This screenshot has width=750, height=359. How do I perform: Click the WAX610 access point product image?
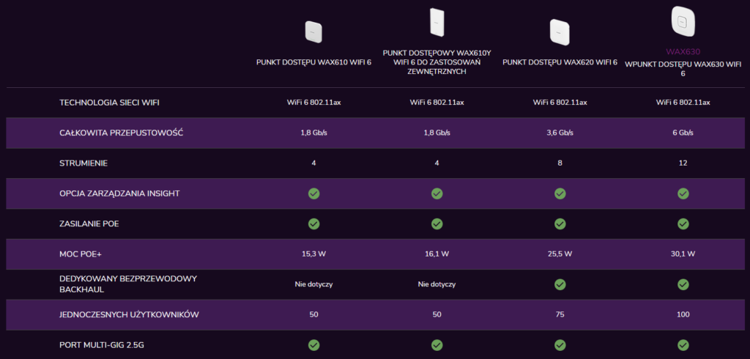click(x=313, y=32)
